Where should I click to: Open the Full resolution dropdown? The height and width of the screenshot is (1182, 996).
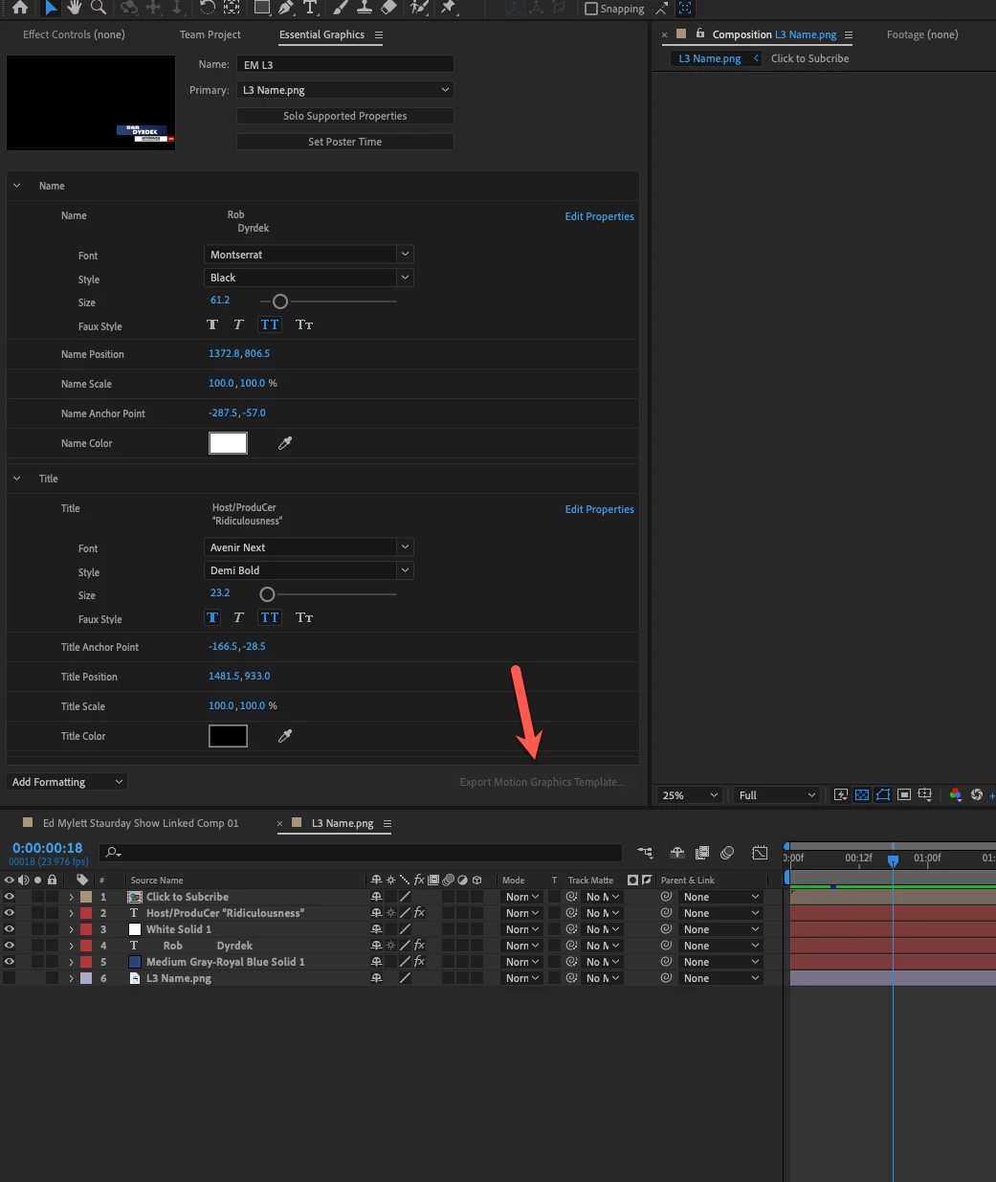click(x=777, y=795)
